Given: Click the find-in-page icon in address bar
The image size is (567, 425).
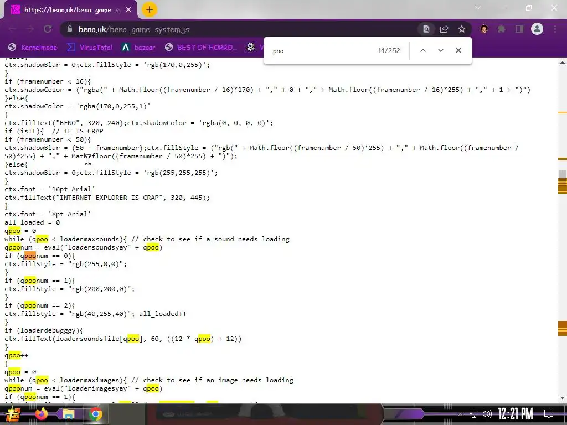Looking at the screenshot, I should pos(426,29).
